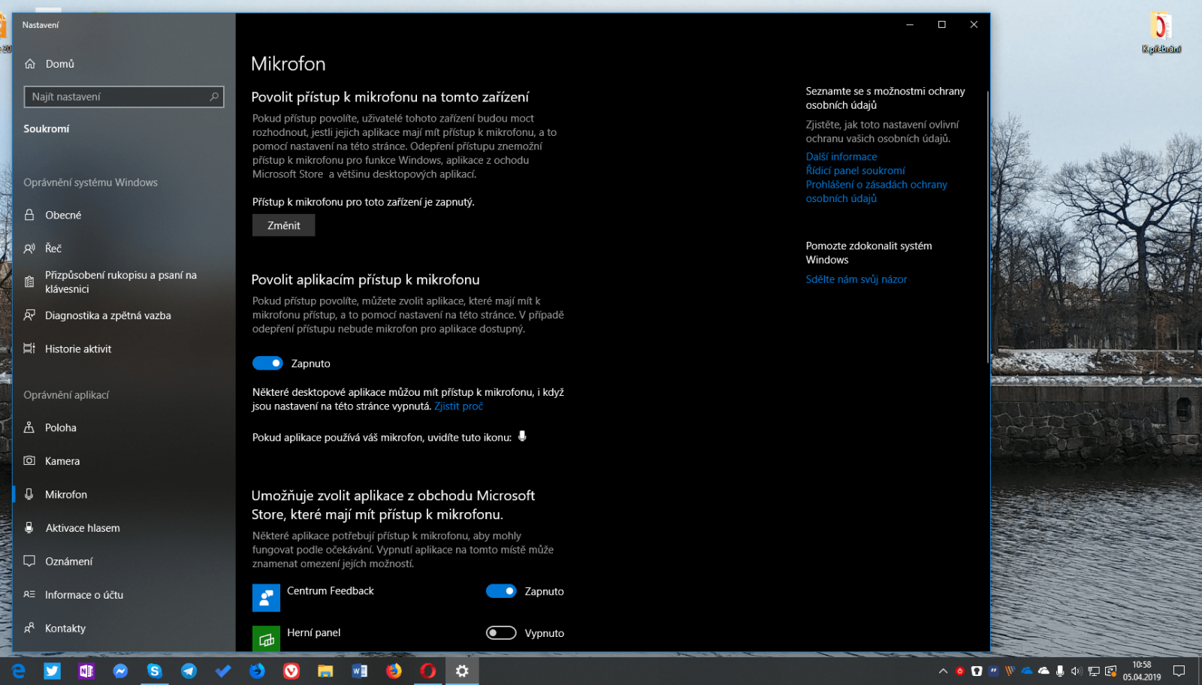Click the Centrum Feedback app icon
The height and width of the screenshot is (685, 1202).
pyautogui.click(x=266, y=598)
